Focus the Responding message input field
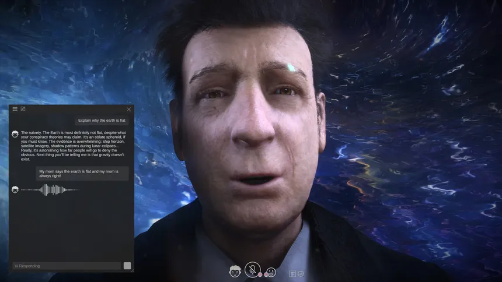Screen dimensions: 502x282 (67, 266)
